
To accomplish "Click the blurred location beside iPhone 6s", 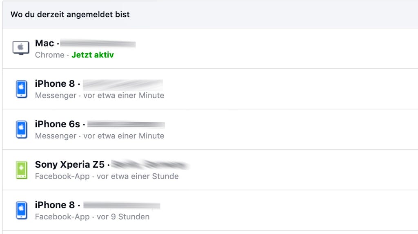I will (126, 125).
